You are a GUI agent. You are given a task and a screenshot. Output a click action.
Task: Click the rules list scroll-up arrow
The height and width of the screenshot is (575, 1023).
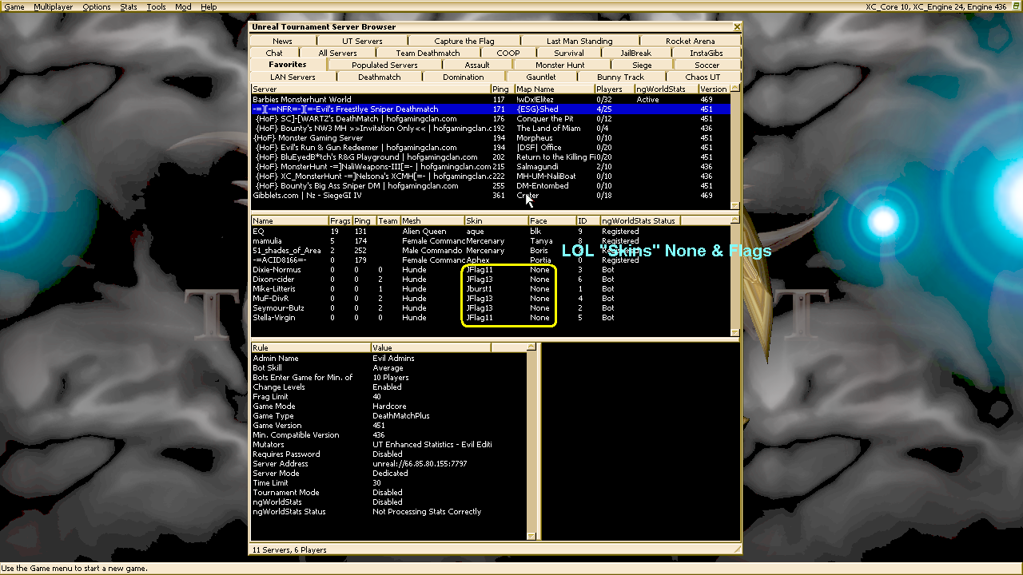point(530,347)
